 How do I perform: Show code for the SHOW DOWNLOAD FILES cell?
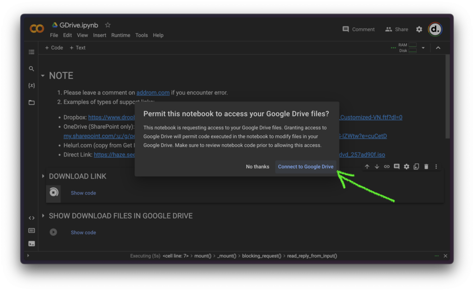click(x=83, y=232)
